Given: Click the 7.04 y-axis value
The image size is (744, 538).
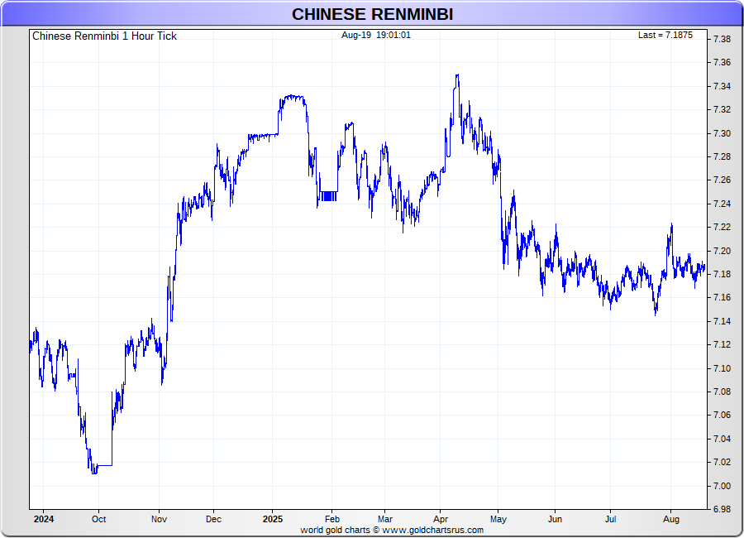Looking at the screenshot, I should [723, 439].
